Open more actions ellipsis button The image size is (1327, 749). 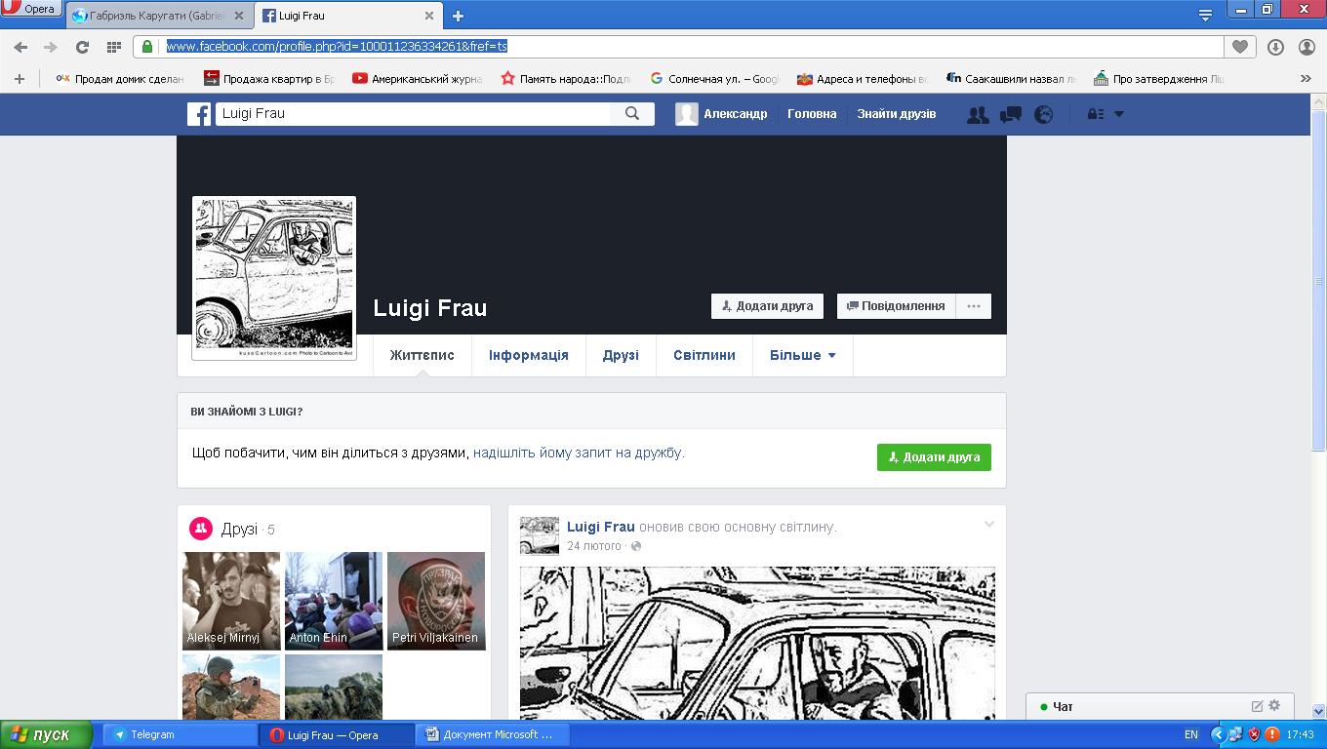[x=974, y=306]
